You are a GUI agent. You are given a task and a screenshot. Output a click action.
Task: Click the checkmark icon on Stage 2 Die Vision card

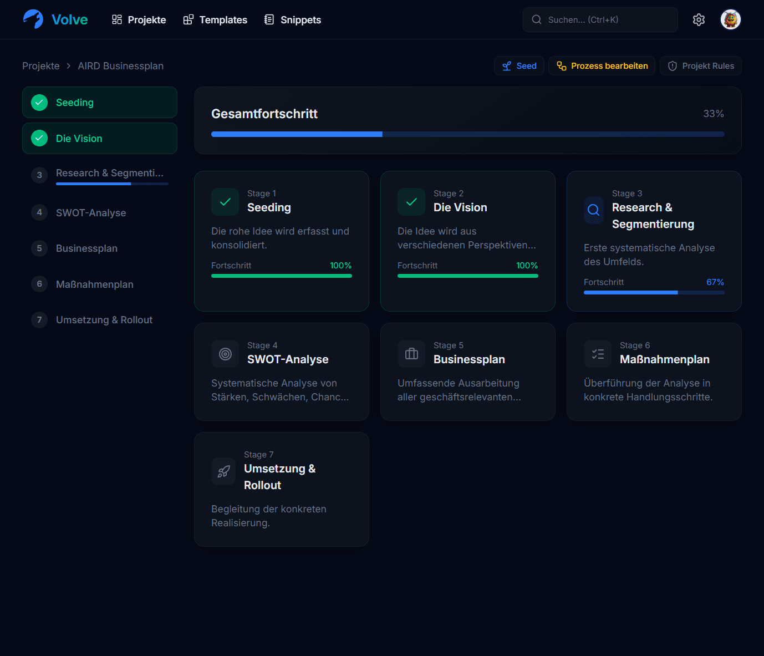coord(411,202)
